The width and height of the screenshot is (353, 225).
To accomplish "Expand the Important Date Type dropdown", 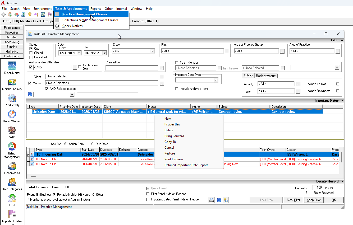I will 216,80.
